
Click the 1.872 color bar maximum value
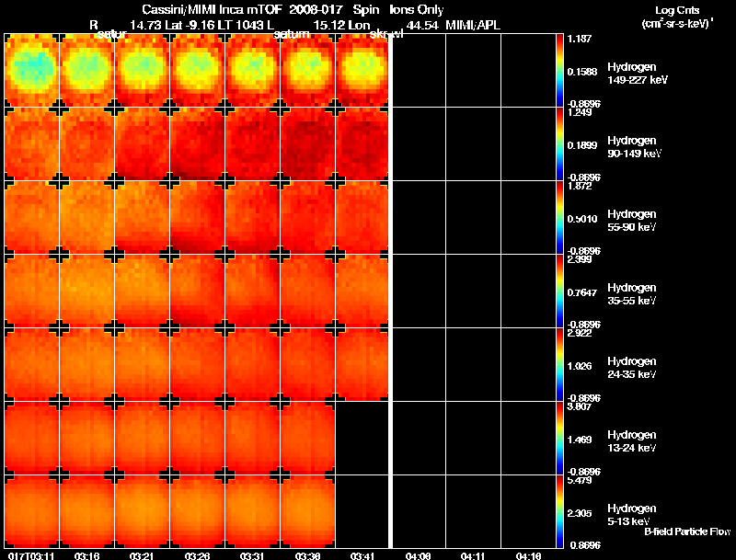tap(580, 186)
